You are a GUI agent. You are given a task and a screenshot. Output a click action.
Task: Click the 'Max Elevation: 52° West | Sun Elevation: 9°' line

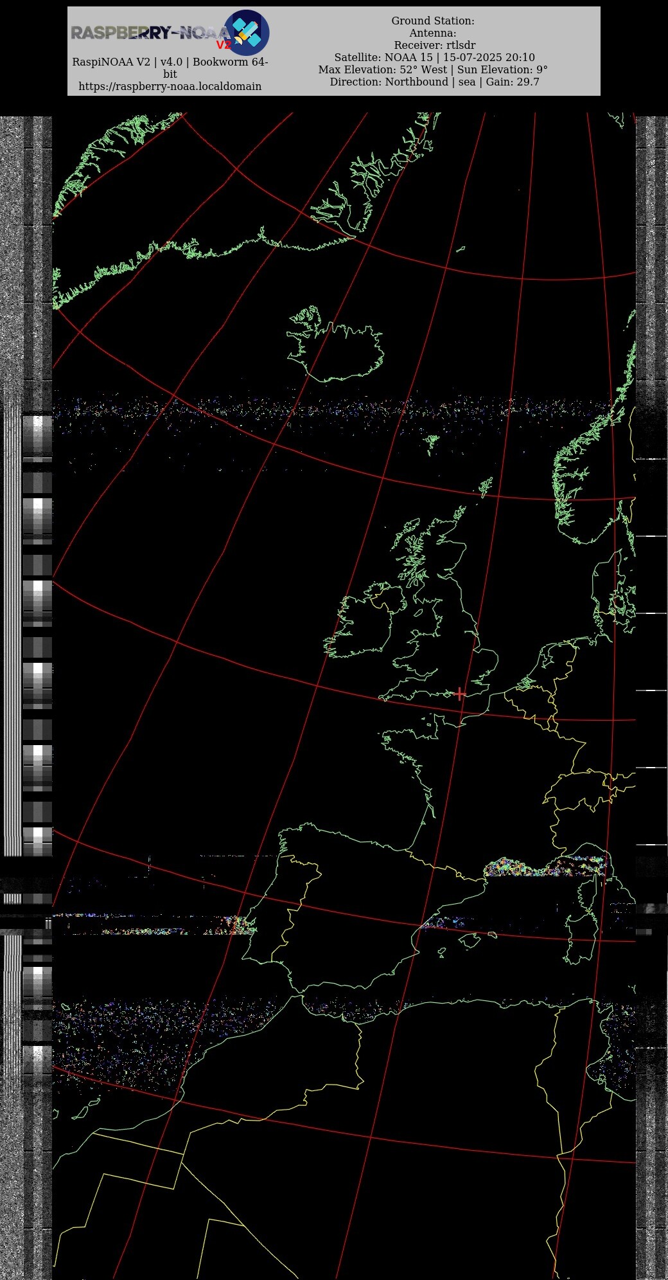[x=433, y=69]
